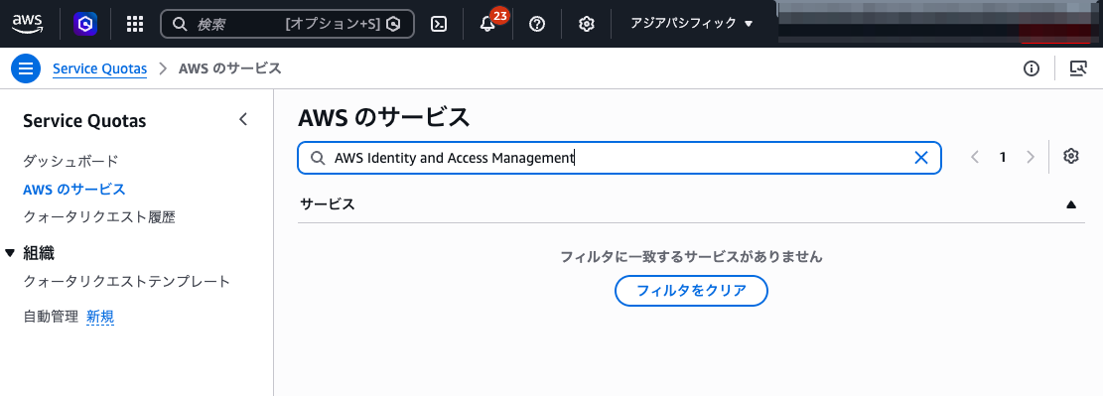Open the tutorials panel icon at top right
1103x396 pixels.
tap(1077, 68)
